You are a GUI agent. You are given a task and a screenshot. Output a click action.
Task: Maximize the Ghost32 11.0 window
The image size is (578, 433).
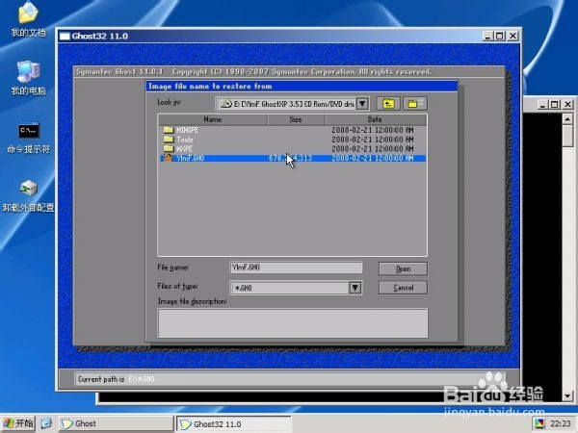click(499, 37)
